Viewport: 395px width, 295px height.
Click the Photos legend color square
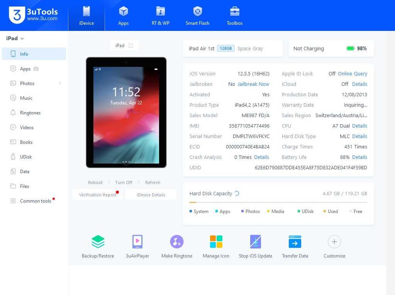pyautogui.click(x=242, y=211)
